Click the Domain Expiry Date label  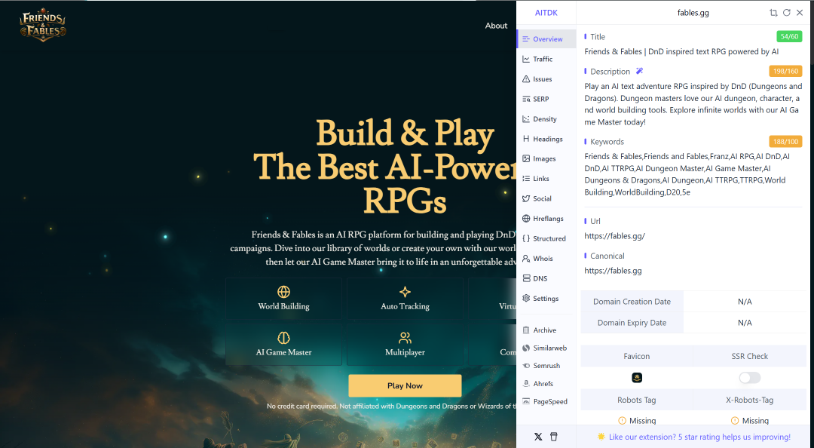point(632,323)
